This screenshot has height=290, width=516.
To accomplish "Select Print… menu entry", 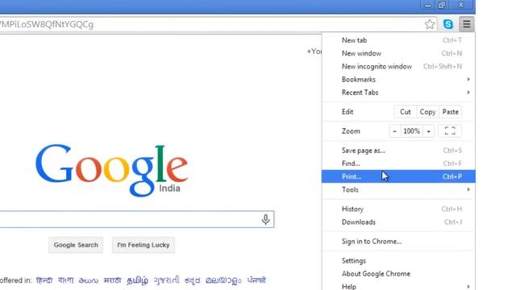I will coord(398,176).
